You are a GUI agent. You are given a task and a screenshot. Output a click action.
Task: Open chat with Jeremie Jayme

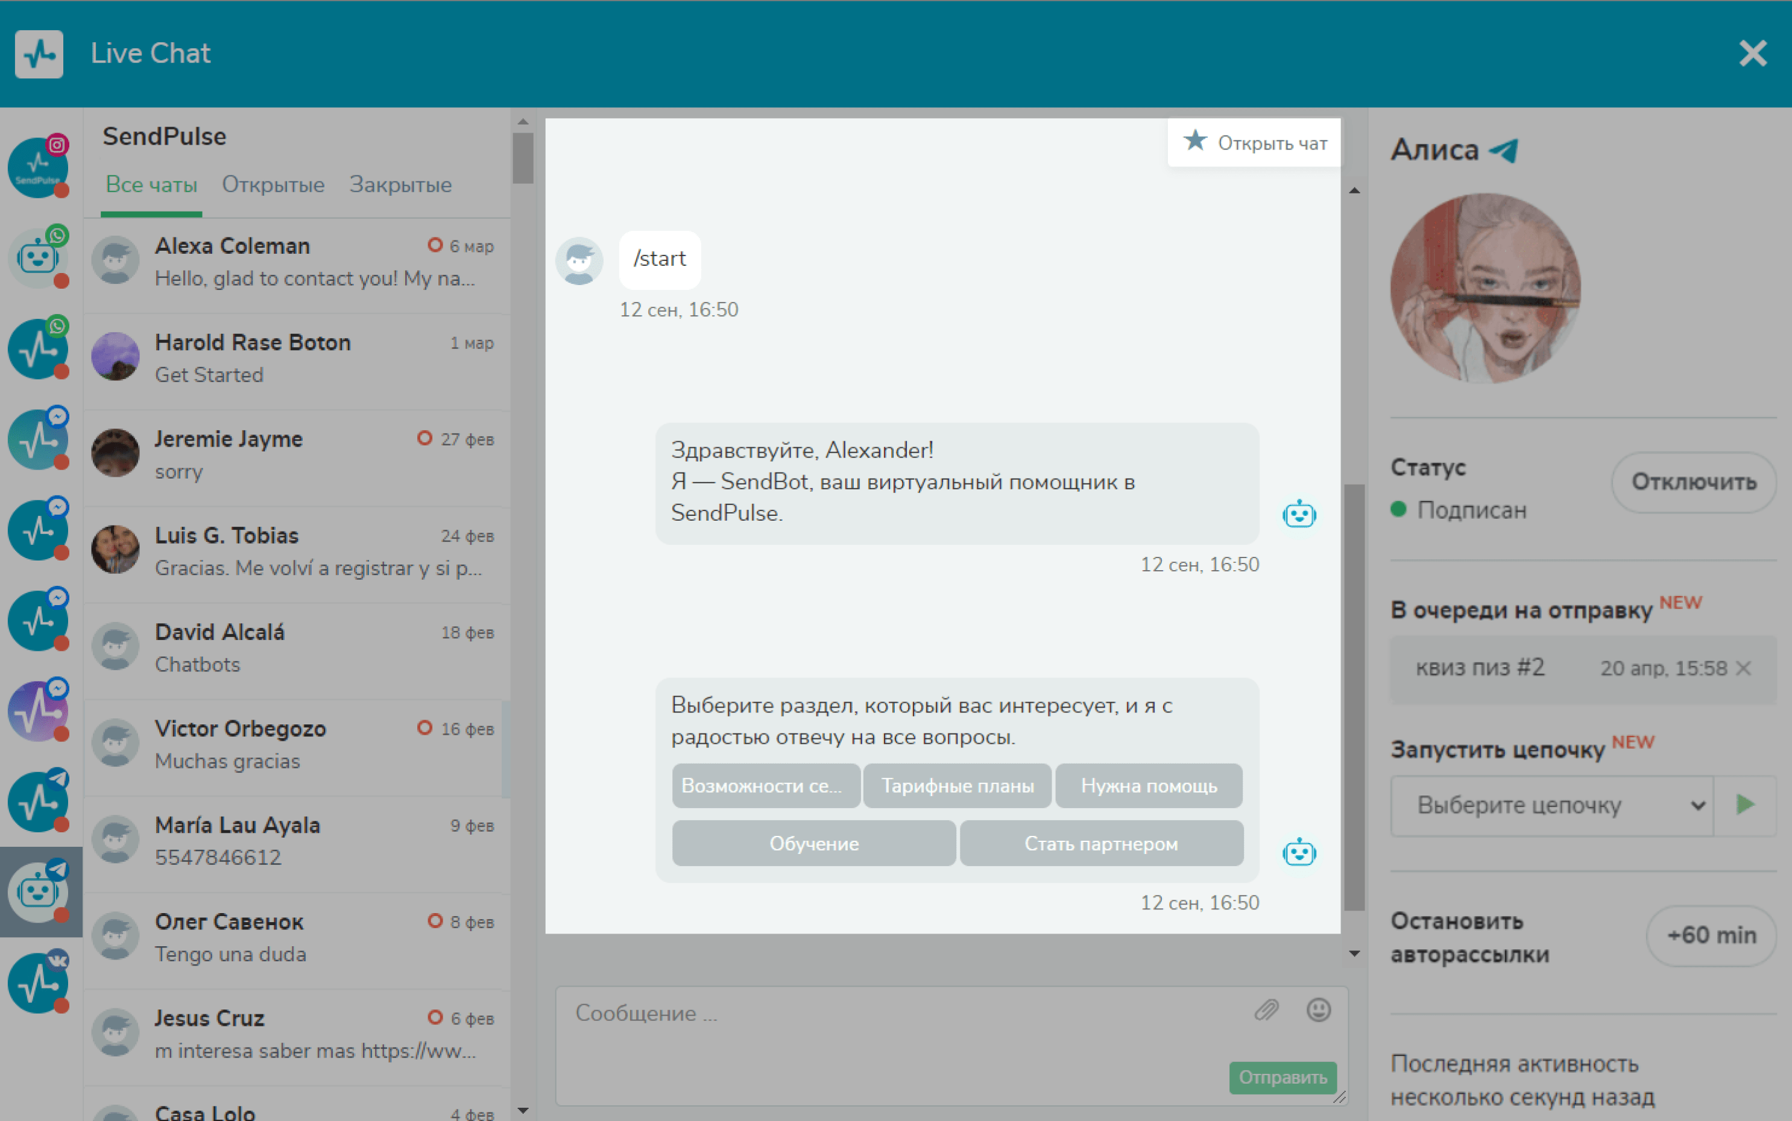point(297,454)
